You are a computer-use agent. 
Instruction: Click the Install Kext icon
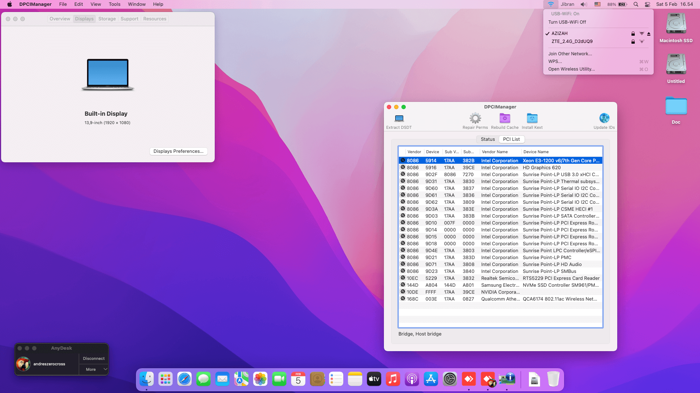532,119
